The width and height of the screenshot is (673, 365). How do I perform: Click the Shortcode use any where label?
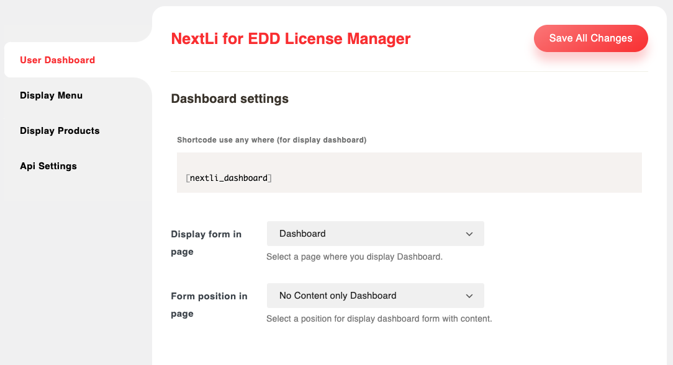coord(271,140)
